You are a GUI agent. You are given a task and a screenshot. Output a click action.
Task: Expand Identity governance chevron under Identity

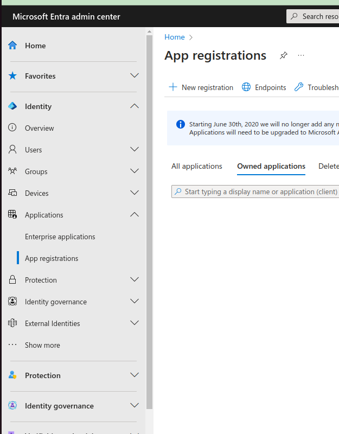(135, 301)
